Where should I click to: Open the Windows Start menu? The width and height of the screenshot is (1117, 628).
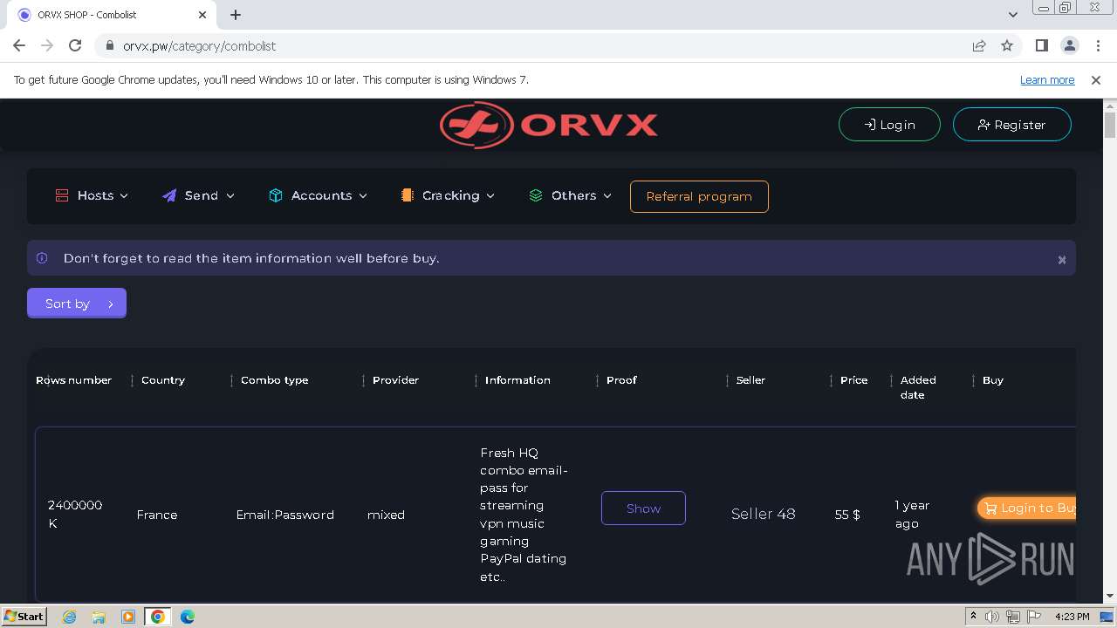[x=24, y=616]
